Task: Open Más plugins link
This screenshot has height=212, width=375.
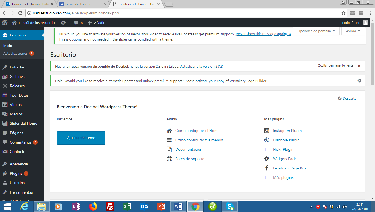Action: tap(283, 177)
